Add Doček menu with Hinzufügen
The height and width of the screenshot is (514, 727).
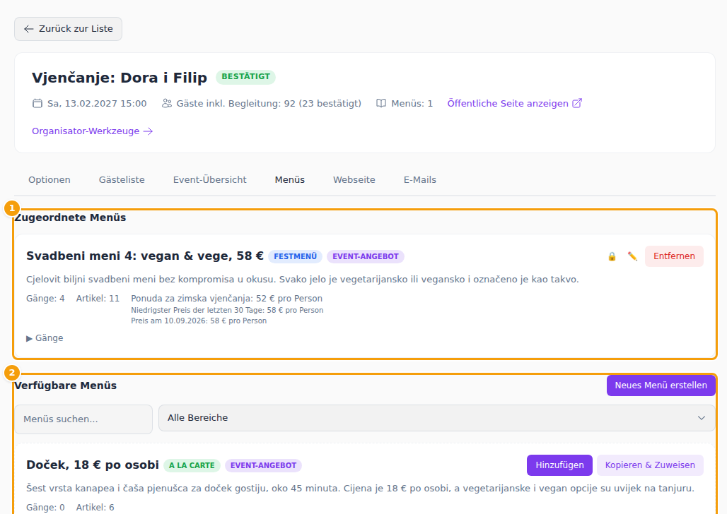click(559, 465)
